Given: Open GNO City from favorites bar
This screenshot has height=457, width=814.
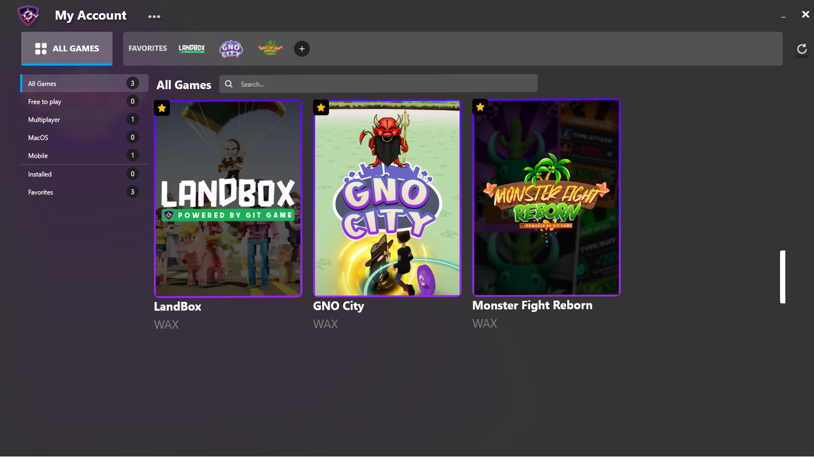Looking at the screenshot, I should (x=231, y=49).
